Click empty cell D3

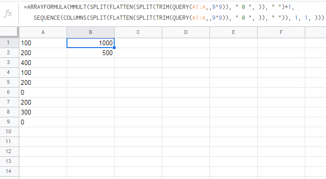[x=186, y=63]
